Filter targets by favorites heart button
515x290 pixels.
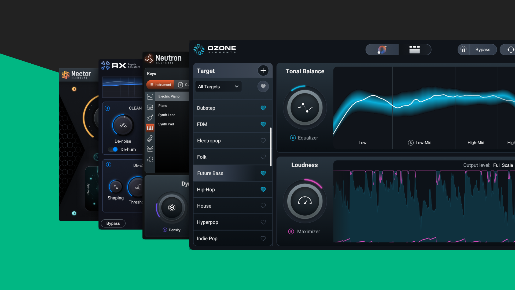coord(263,86)
